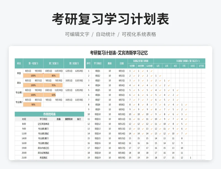Toggle 4天 checkmark in 项目5 row
The height and width of the screenshot is (169, 221).
click(x=177, y=90)
